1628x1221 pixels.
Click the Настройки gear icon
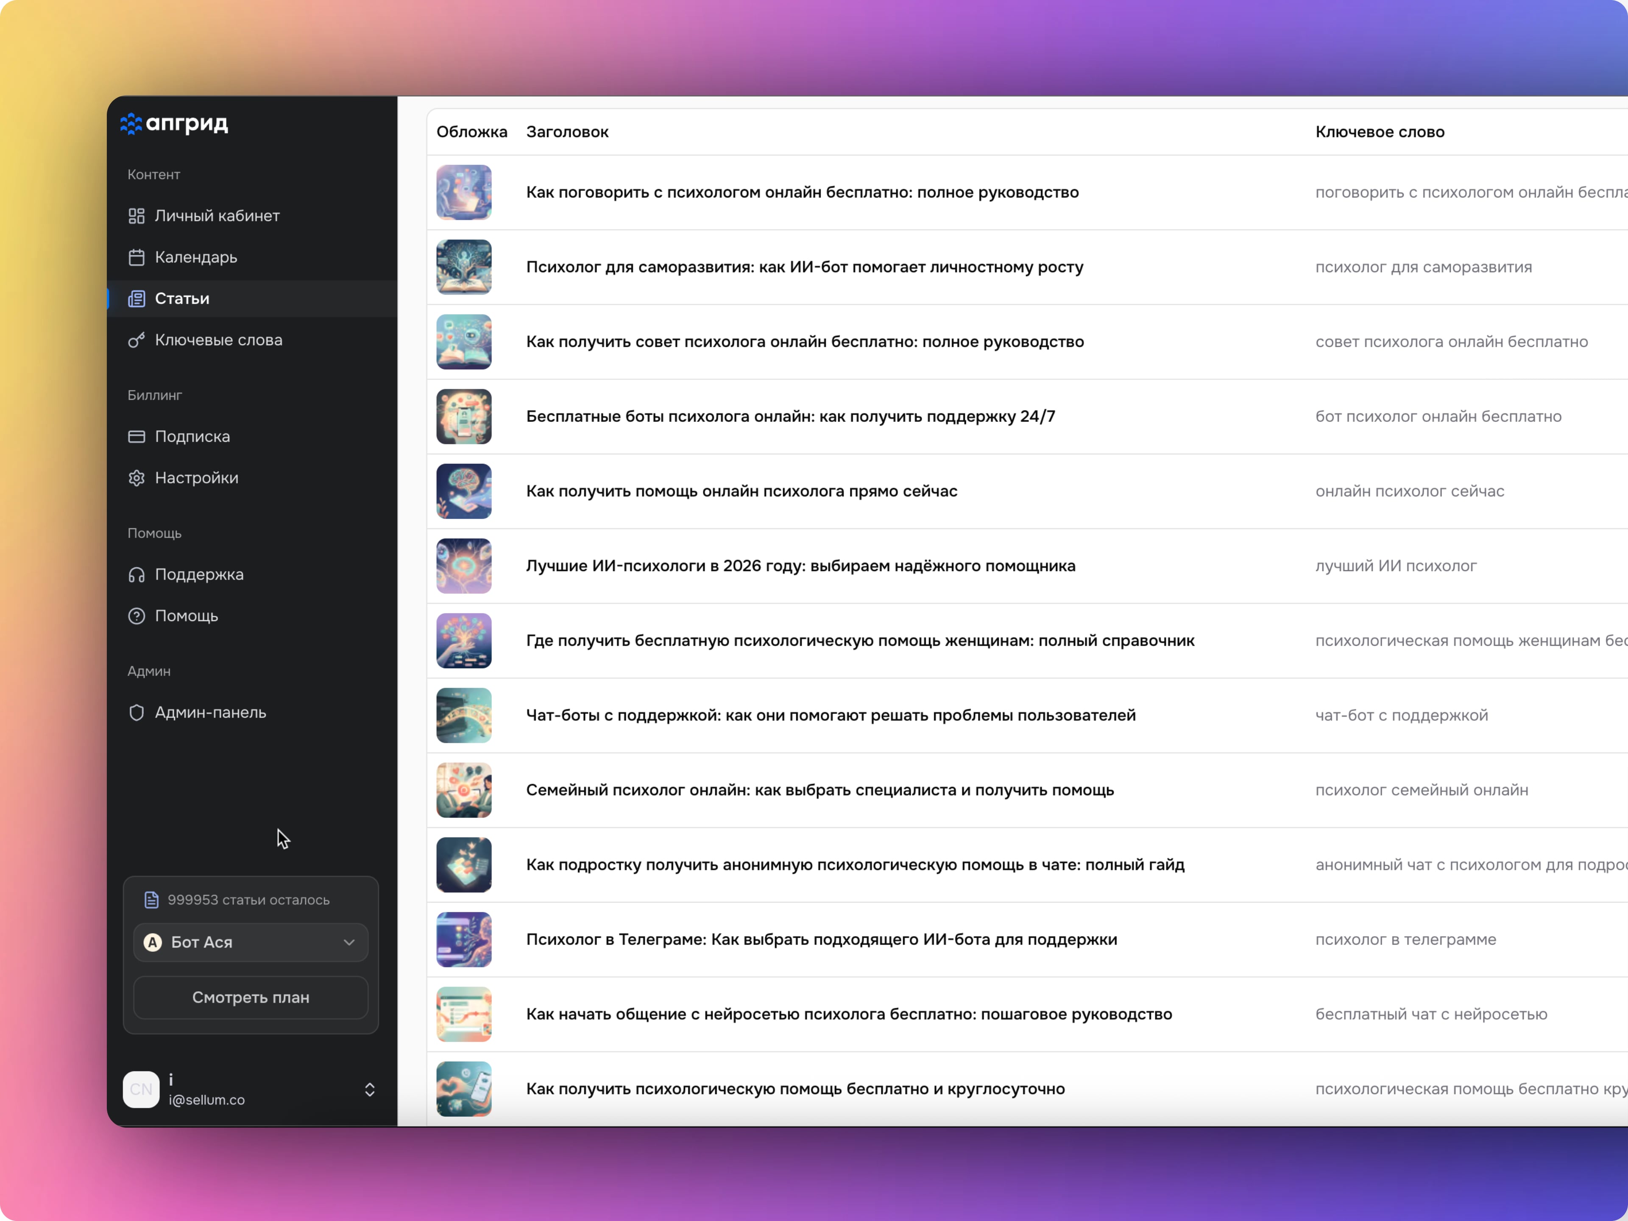click(136, 478)
